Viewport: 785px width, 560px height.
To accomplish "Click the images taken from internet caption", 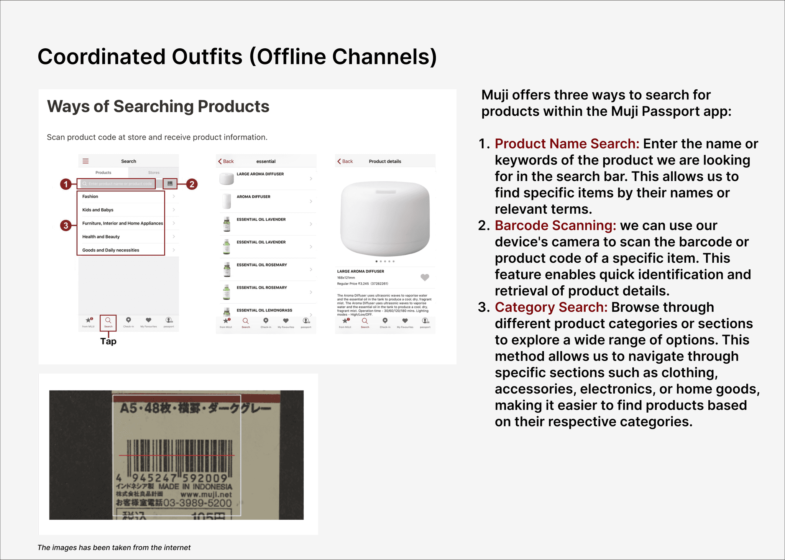I will (x=114, y=548).
